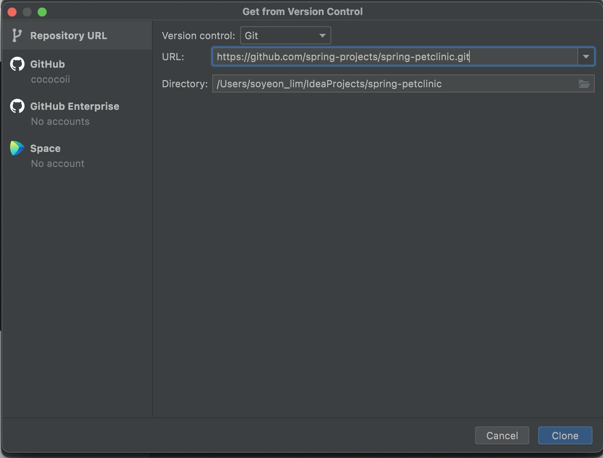Click 'No accounts' under GitHub Enterprise
Screen dimensions: 603x458
point(60,121)
